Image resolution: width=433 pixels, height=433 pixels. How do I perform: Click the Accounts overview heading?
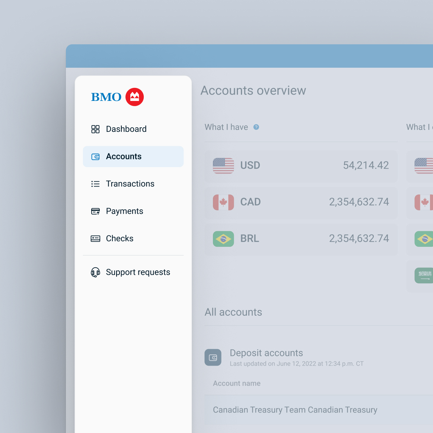click(x=254, y=90)
